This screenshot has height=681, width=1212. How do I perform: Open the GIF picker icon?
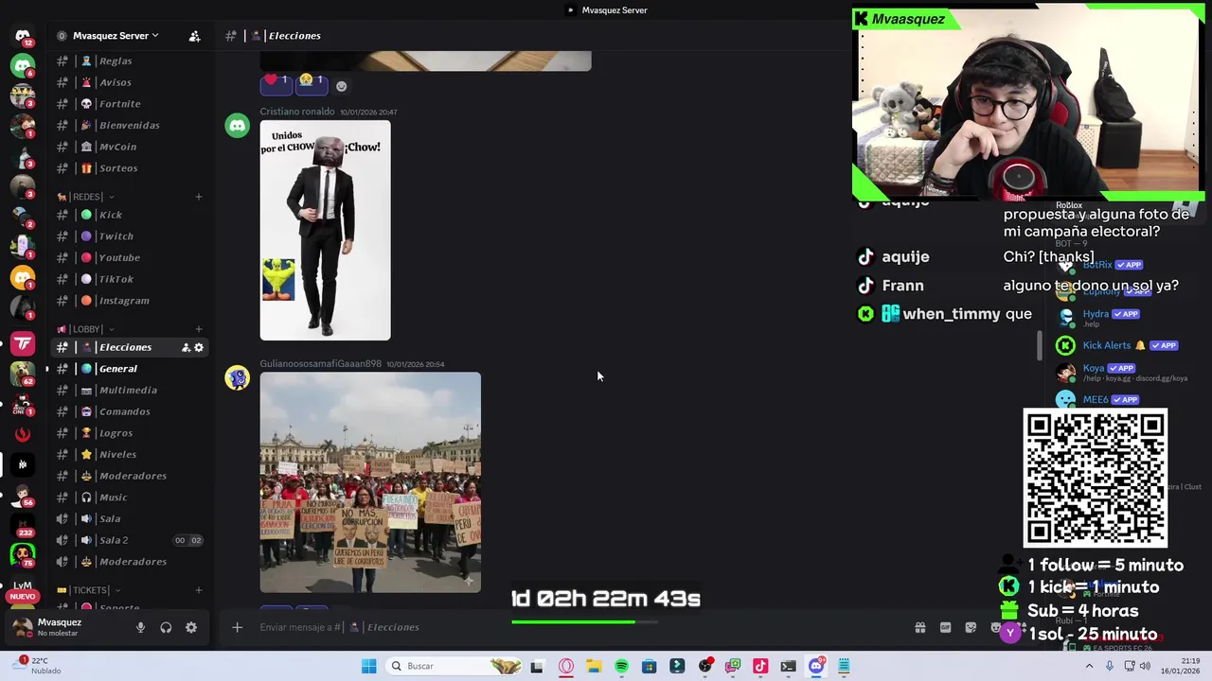pyautogui.click(x=945, y=627)
